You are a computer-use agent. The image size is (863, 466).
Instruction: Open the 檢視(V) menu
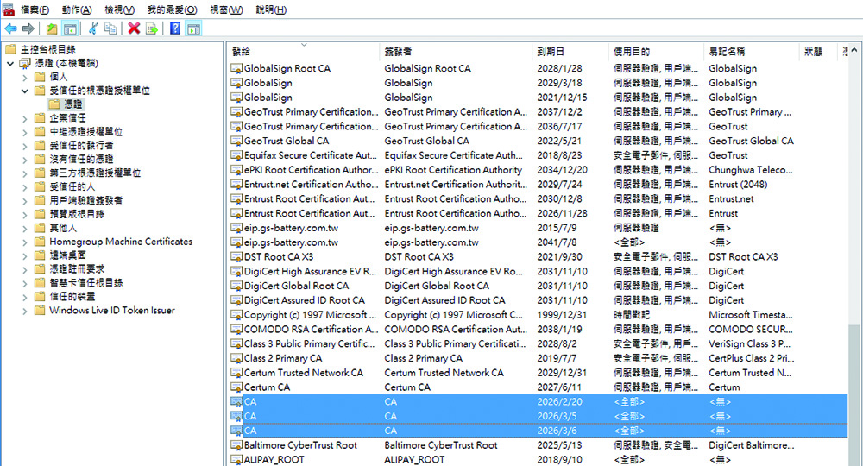119,9
